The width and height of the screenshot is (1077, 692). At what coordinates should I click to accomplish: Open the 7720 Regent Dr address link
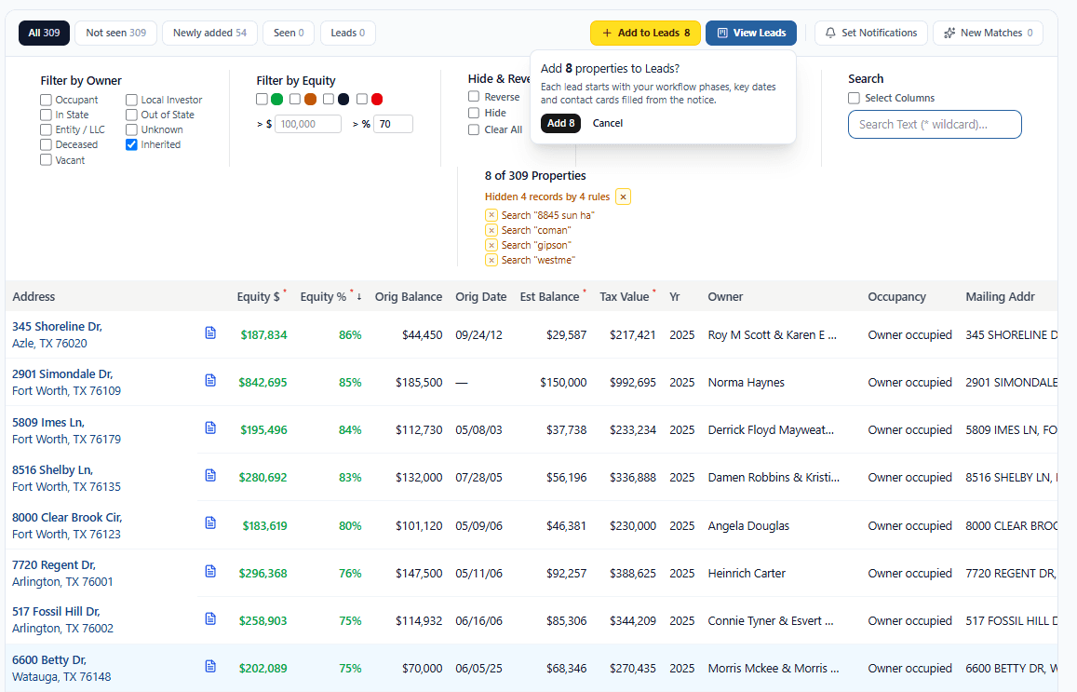62,573
